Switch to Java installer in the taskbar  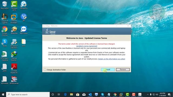[x=140, y=95]
